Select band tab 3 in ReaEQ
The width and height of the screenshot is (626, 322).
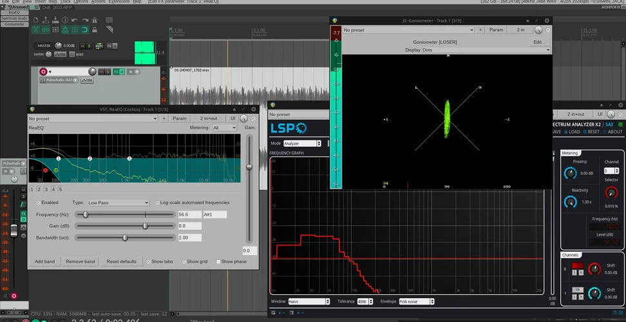[46, 189]
